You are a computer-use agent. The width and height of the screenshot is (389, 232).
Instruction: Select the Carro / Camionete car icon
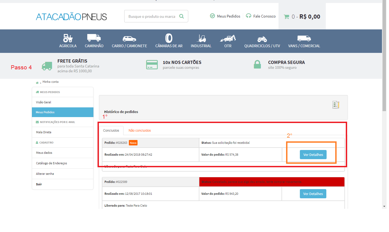[129, 39]
